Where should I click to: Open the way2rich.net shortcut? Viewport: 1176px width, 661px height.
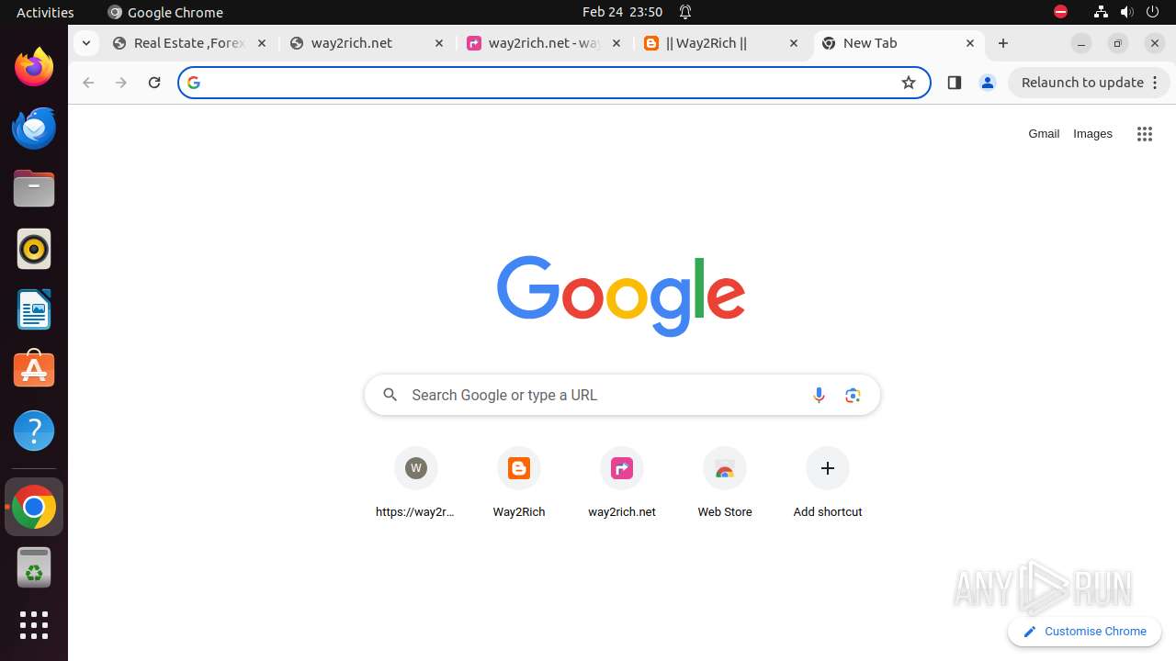coord(622,484)
